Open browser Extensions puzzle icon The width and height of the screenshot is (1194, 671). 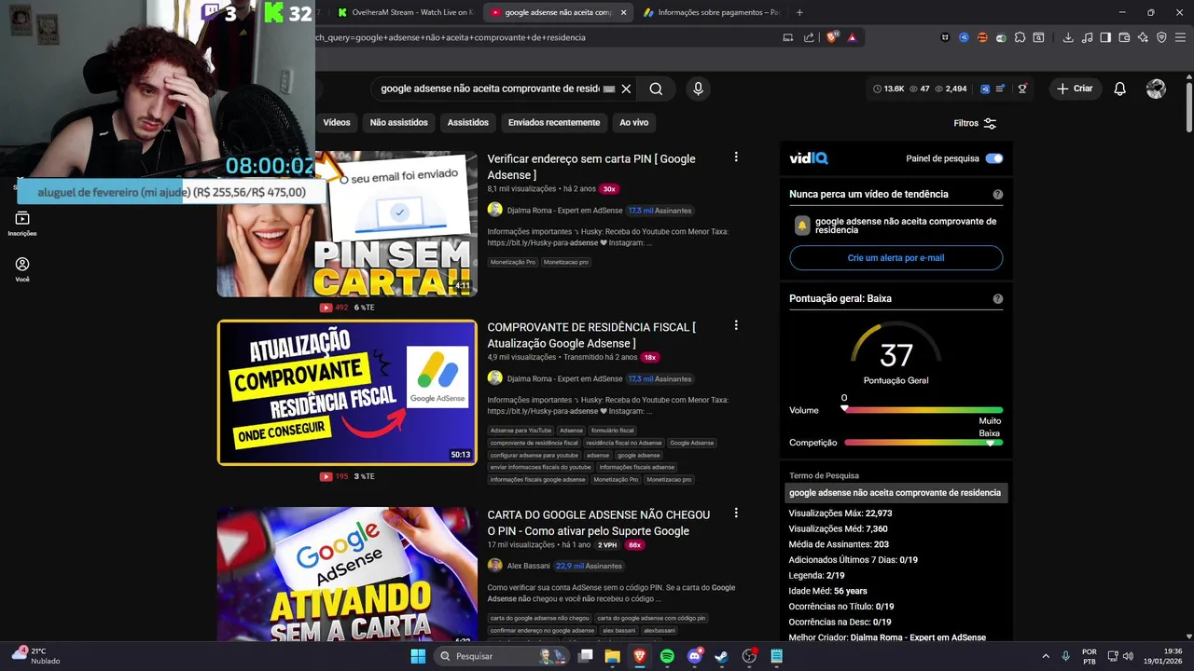pyautogui.click(x=1020, y=37)
